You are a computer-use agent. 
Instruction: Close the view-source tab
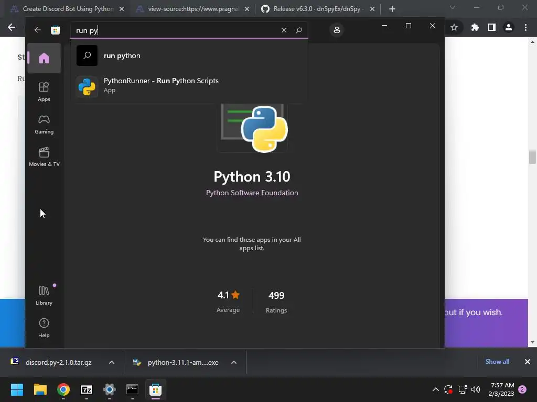(247, 9)
